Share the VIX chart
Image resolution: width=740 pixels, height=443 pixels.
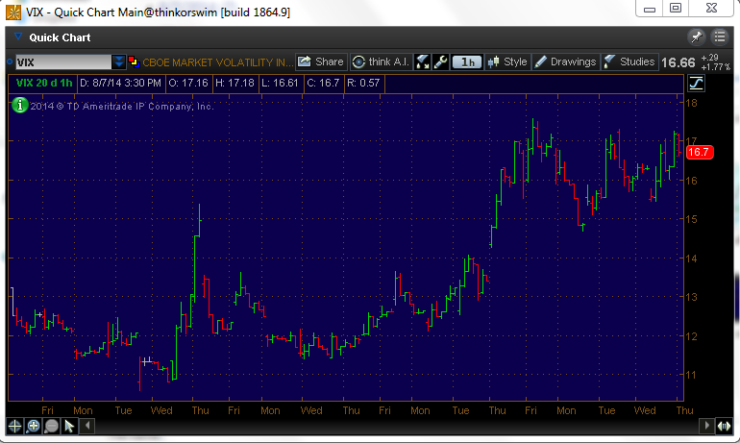click(321, 62)
